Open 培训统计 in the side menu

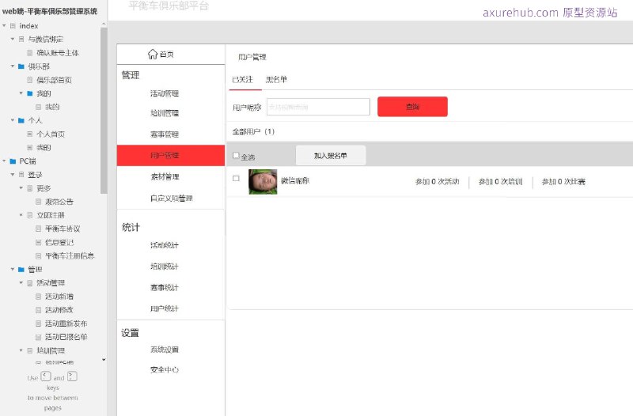point(165,267)
